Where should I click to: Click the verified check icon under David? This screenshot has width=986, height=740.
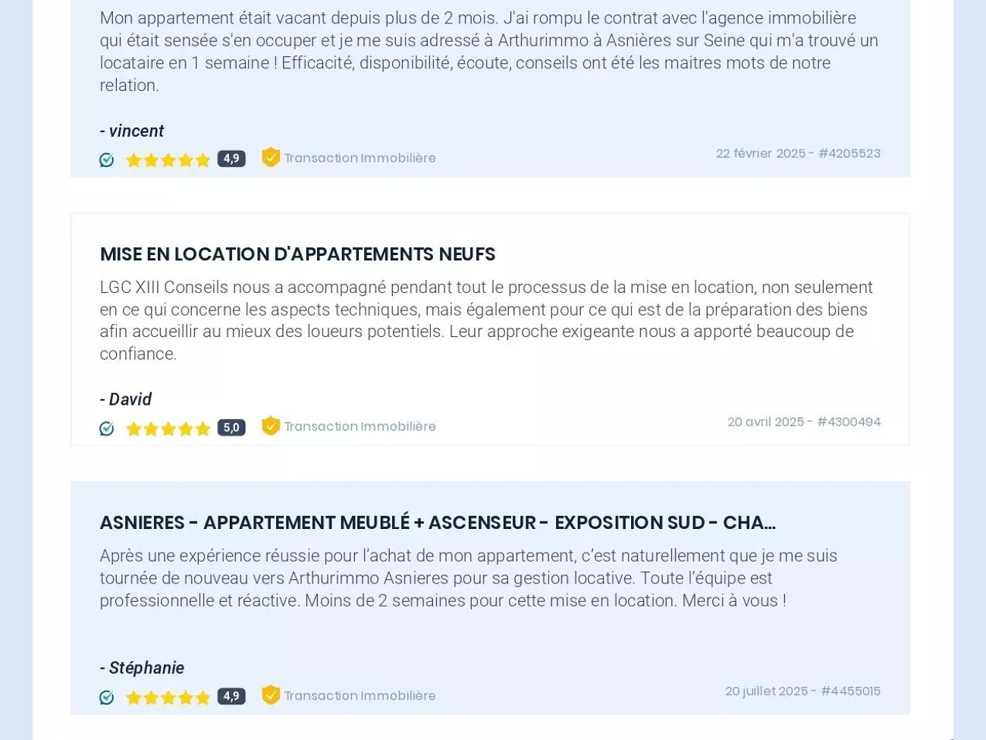pos(107,429)
